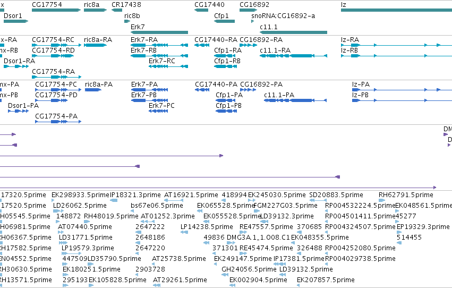Image resolution: width=452 pixels, height=288 pixels.
Task: Select the lz gene bar
Action: [x=396, y=10]
